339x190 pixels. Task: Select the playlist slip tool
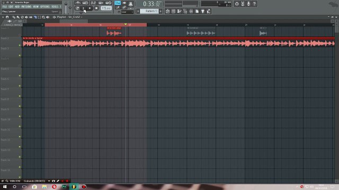click(31, 17)
